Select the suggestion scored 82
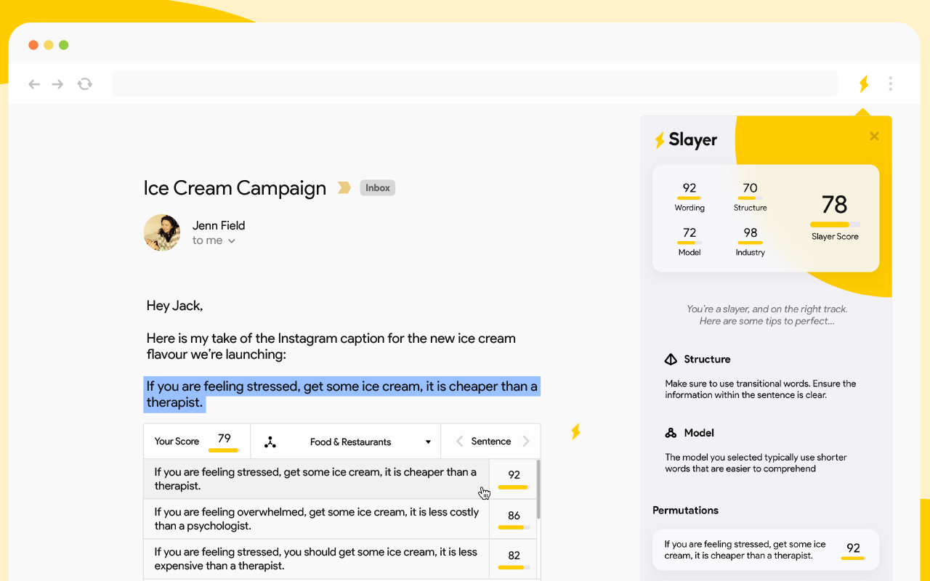This screenshot has width=930, height=581. point(316,558)
